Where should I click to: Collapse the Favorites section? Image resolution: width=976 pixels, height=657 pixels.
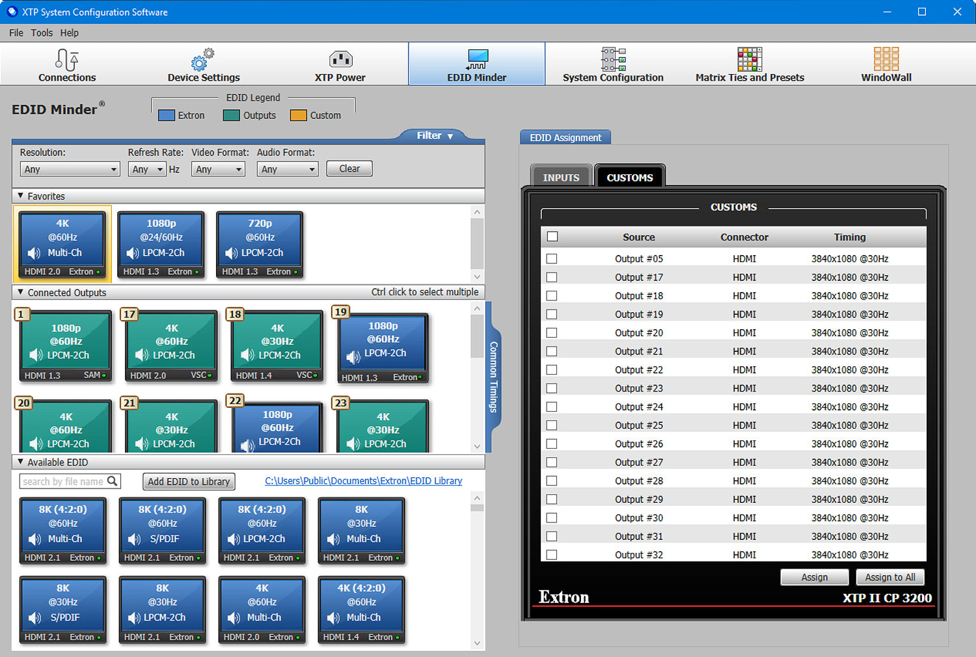tap(20, 196)
